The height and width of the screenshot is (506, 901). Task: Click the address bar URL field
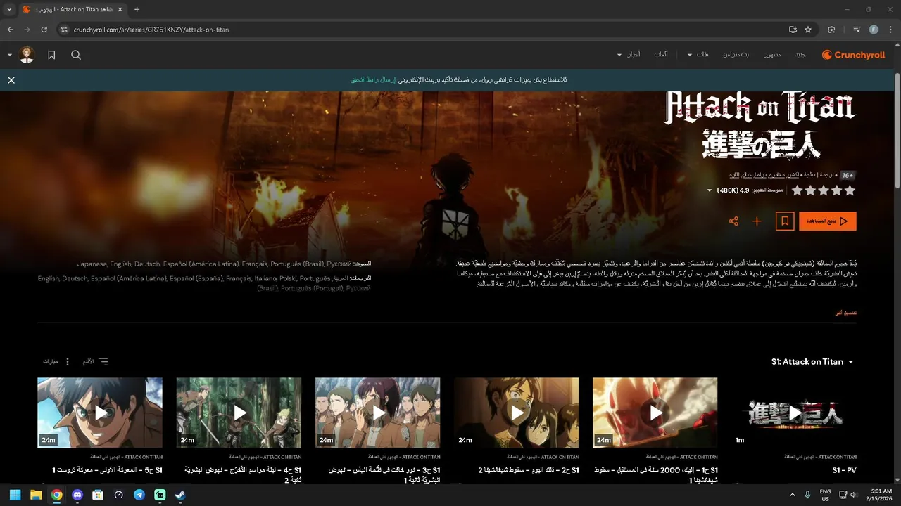tap(422, 30)
